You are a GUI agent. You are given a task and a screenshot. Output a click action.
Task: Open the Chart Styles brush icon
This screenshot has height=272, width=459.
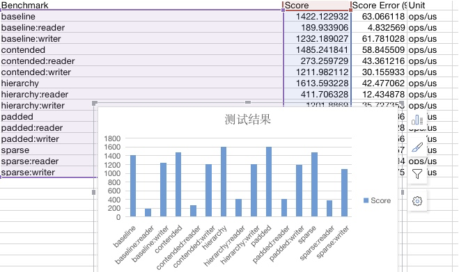417,147
